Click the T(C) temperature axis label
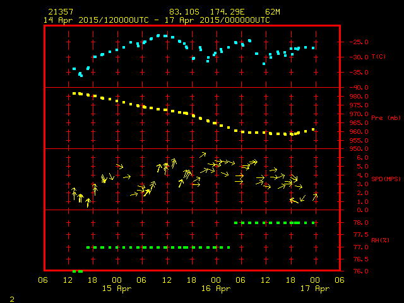Screen dimensions: 404x303 (x=379, y=57)
